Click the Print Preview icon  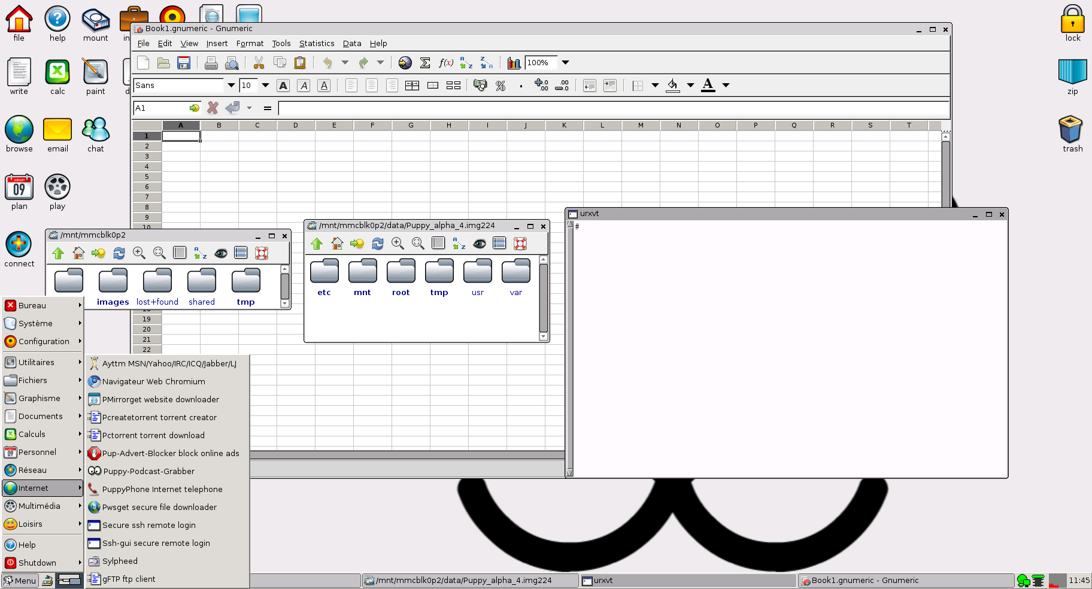pos(232,63)
